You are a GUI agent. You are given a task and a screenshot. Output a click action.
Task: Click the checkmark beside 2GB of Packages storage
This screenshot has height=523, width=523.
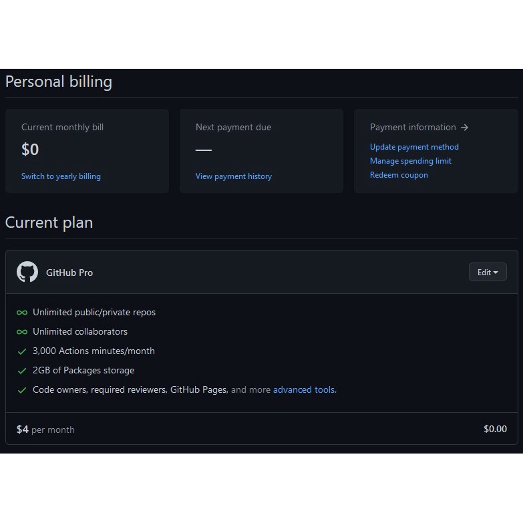22,371
